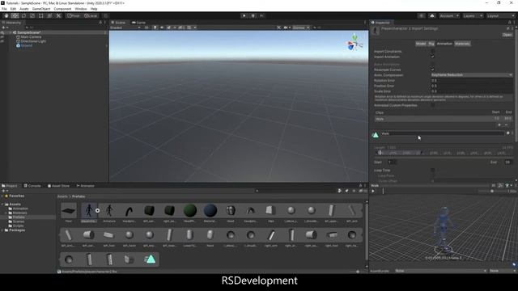Open the Cloud services icon

432,16
